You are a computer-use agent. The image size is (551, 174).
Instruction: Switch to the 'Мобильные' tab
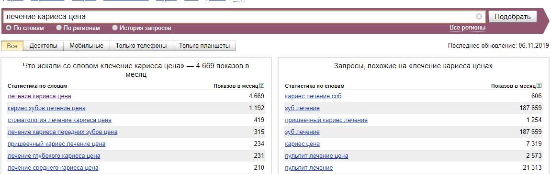tap(87, 46)
